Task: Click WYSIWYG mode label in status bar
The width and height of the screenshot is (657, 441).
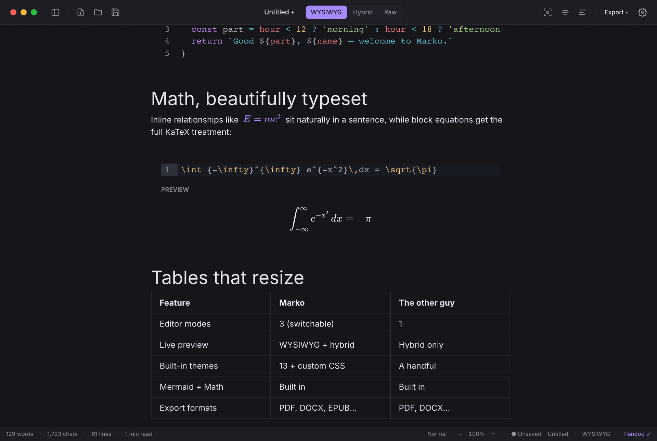Action: (x=596, y=434)
